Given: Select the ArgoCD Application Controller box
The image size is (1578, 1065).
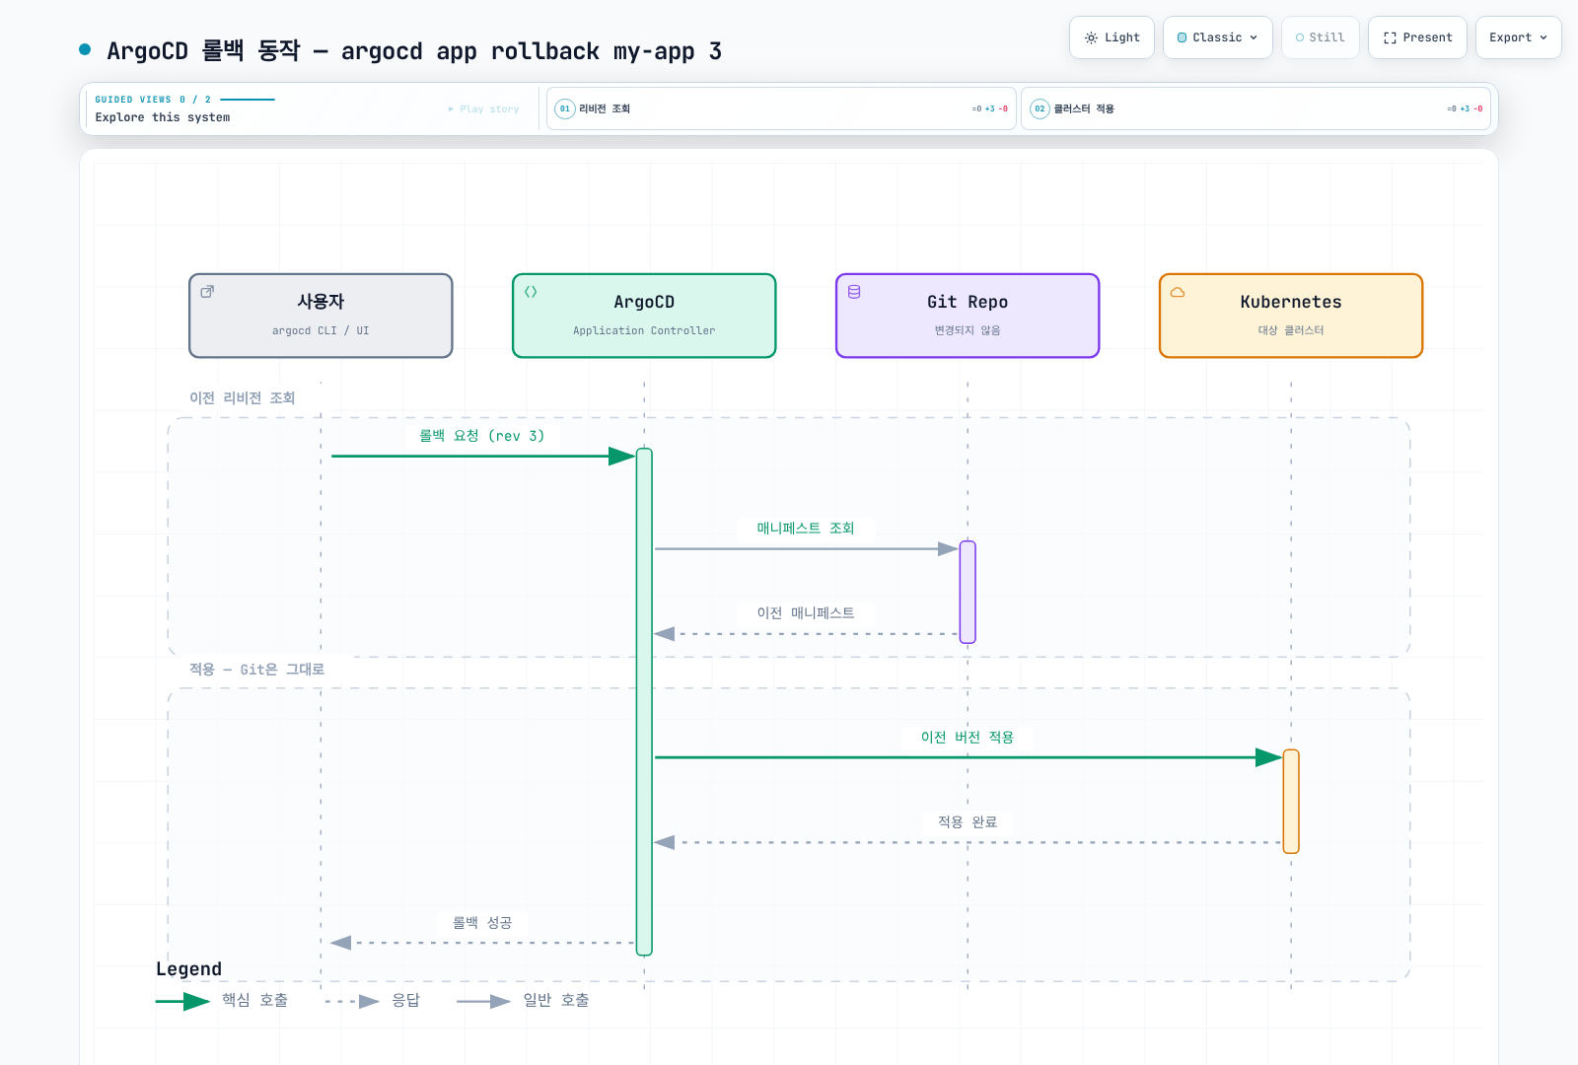Looking at the screenshot, I should [x=644, y=316].
